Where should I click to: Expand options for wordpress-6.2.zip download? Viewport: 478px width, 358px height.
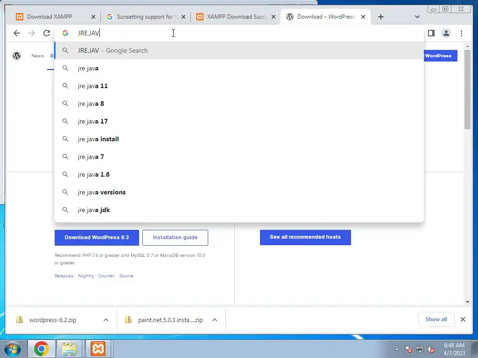tap(106, 320)
